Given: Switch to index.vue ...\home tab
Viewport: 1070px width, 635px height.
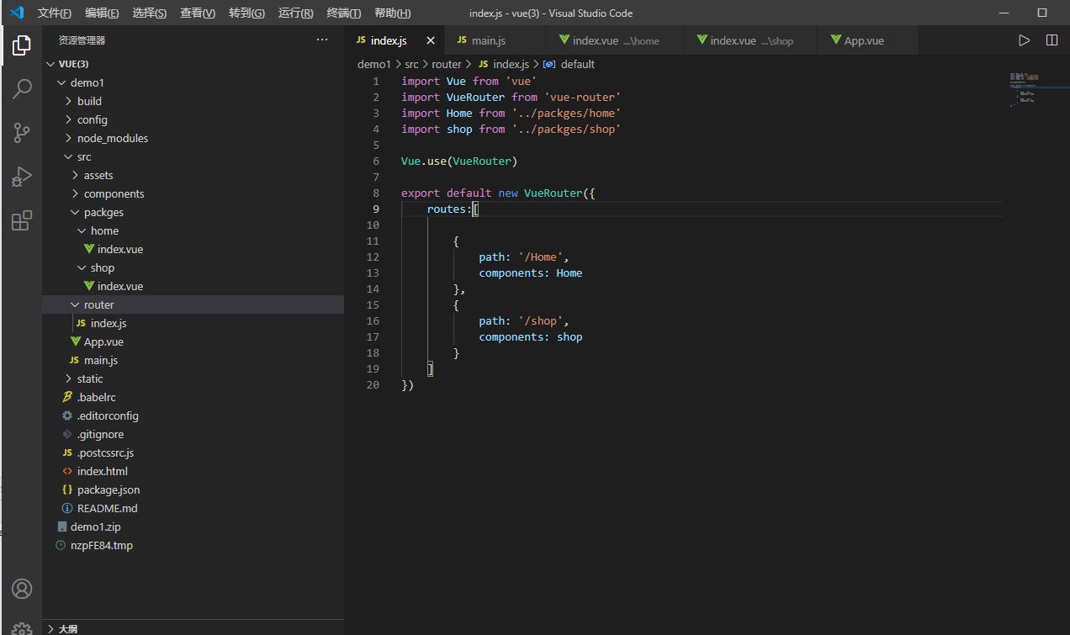Looking at the screenshot, I should [x=614, y=40].
